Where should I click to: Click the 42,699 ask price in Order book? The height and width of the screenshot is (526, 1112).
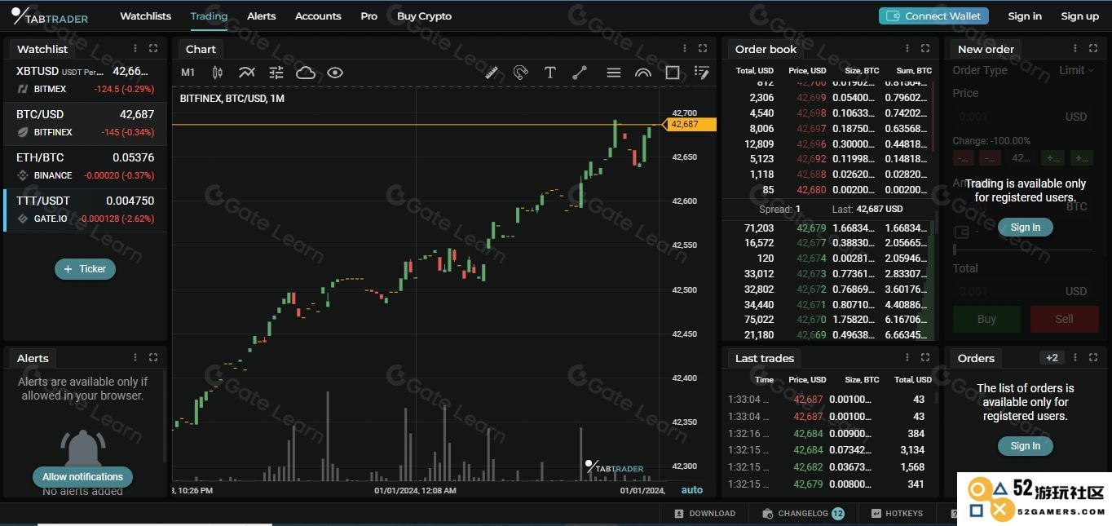pyautogui.click(x=811, y=98)
